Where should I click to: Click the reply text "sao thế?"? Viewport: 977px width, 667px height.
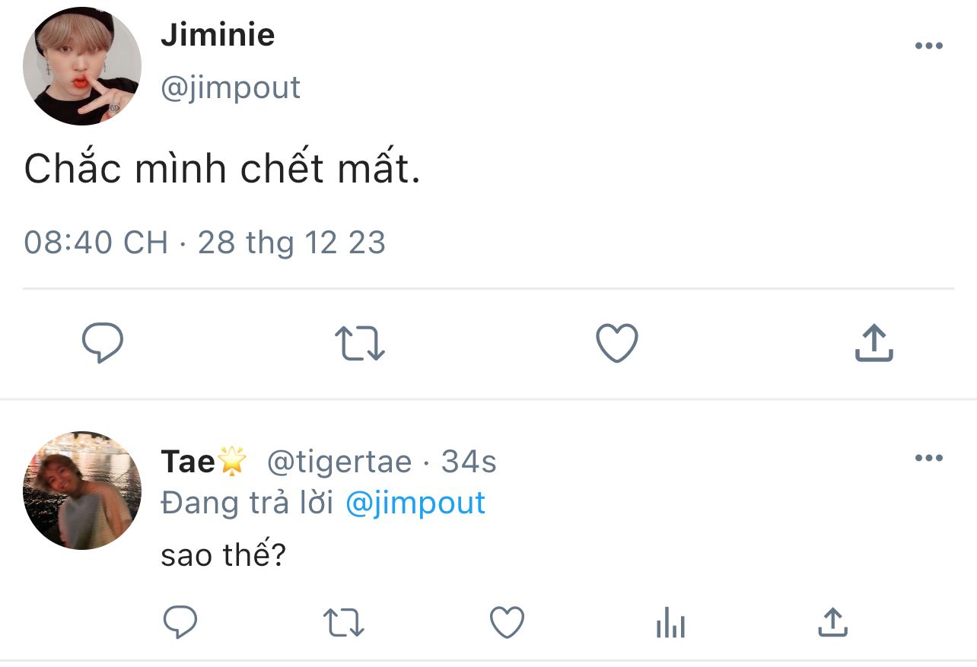(x=223, y=556)
